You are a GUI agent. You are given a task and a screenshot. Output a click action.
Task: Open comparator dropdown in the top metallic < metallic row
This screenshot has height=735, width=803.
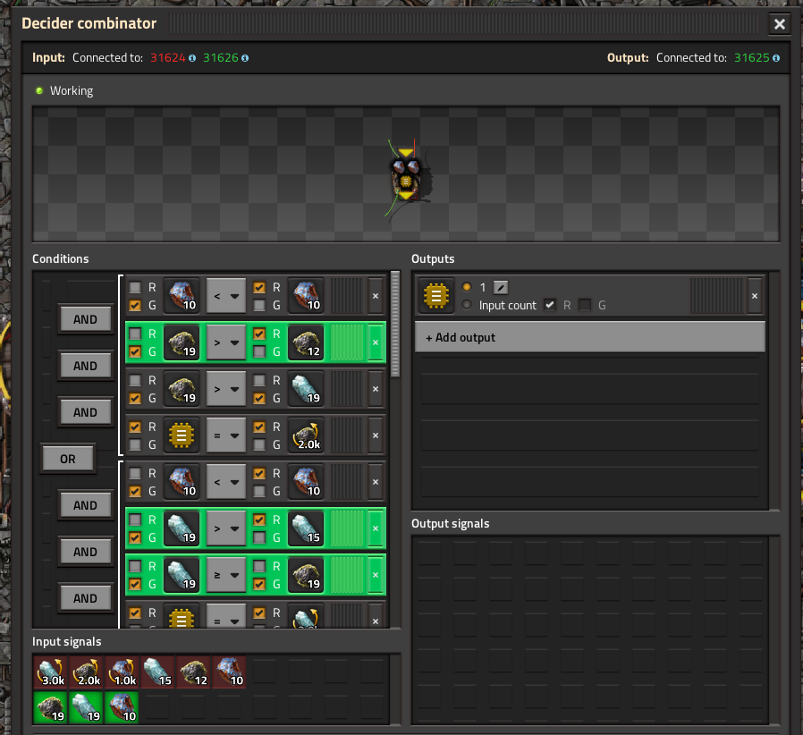226,296
